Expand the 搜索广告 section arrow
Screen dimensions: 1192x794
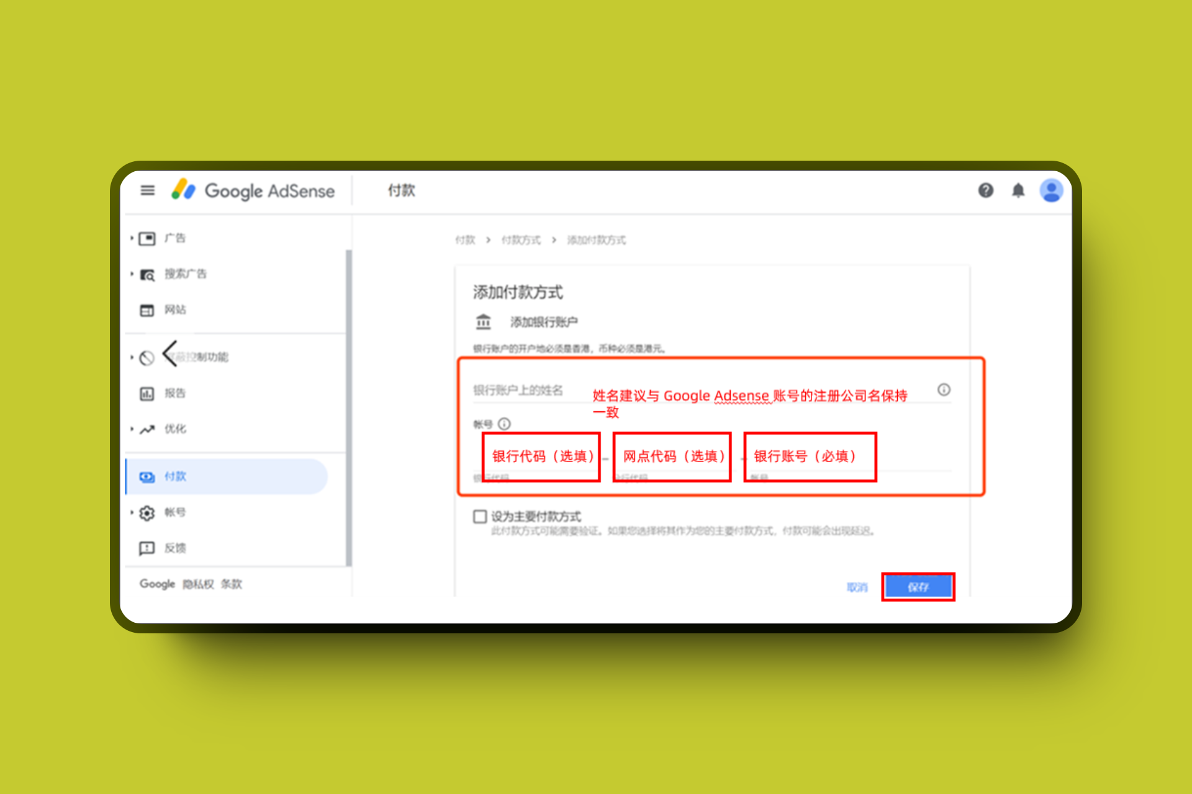132,274
